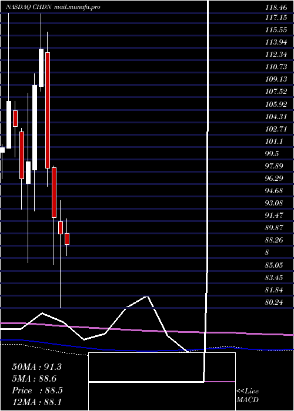Select the 94.68 price axis label
The width and height of the screenshot is (294, 411).
pos(274,191)
